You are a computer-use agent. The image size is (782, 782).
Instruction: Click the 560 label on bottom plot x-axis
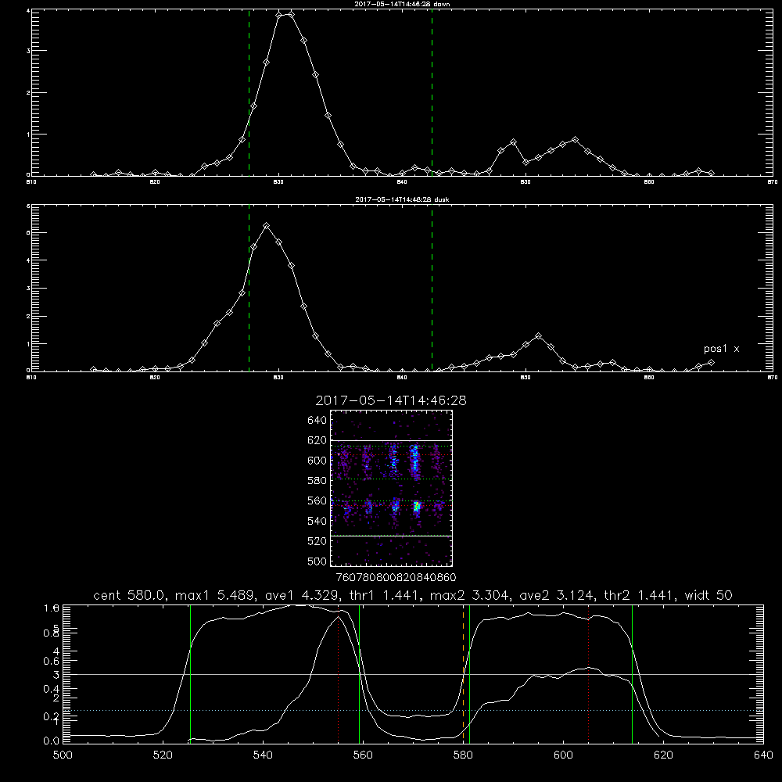[x=363, y=755]
